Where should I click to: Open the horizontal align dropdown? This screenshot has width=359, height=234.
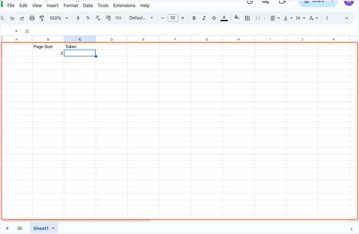(x=275, y=18)
